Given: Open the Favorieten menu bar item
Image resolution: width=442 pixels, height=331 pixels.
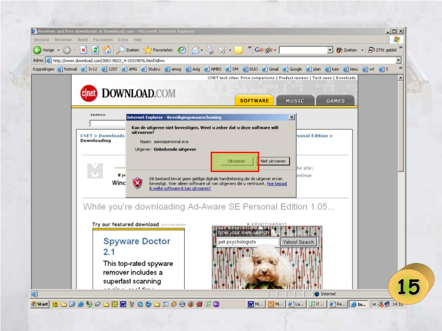Looking at the screenshot, I should (103, 40).
